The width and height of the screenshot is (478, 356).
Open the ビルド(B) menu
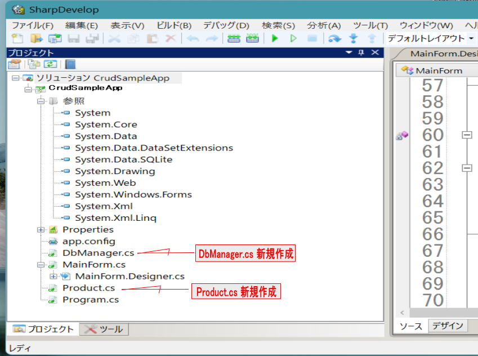(173, 25)
